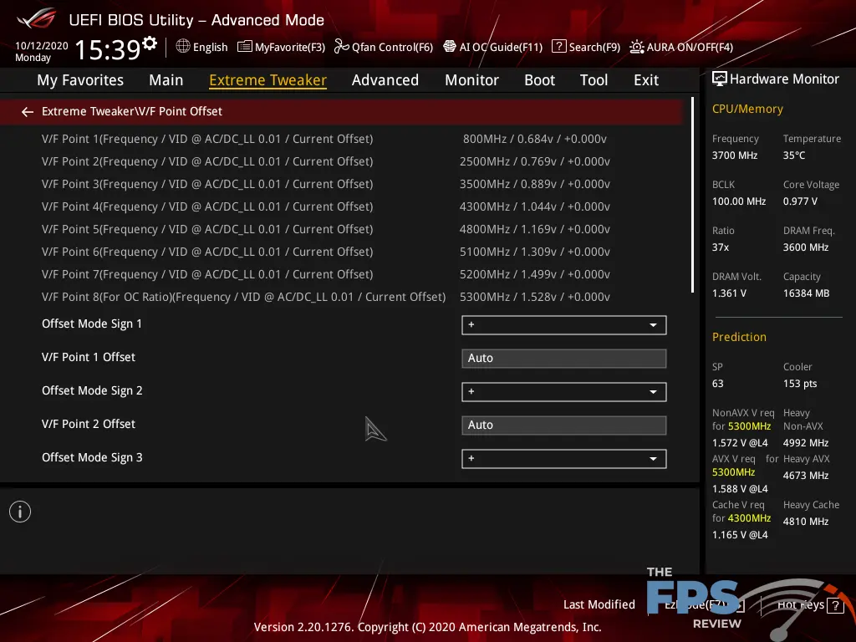Screen dimensions: 856x642
Task: Click Extreme Tweaker\V/F Point Offset breadcrumb
Action: click(x=132, y=111)
